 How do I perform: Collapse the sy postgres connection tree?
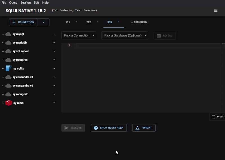3,60
